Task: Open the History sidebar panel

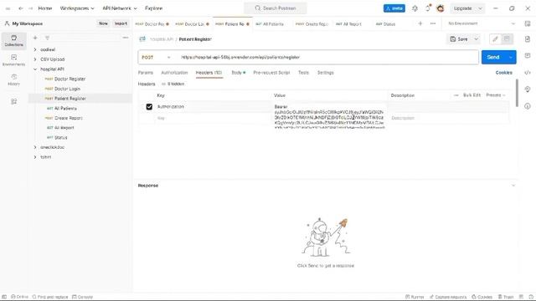Action: [x=13, y=79]
